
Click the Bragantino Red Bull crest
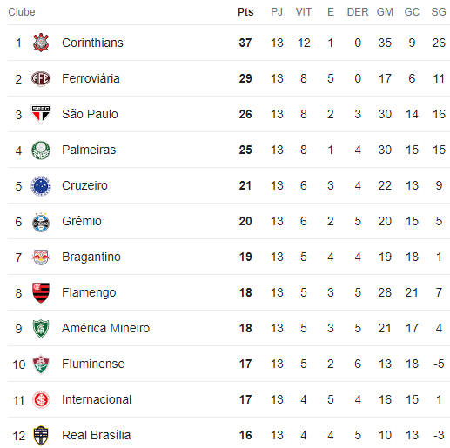[x=41, y=257]
